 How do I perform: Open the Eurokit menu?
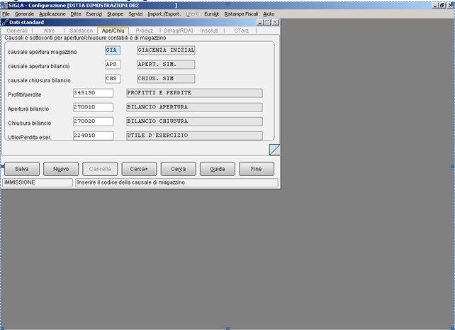[211, 14]
